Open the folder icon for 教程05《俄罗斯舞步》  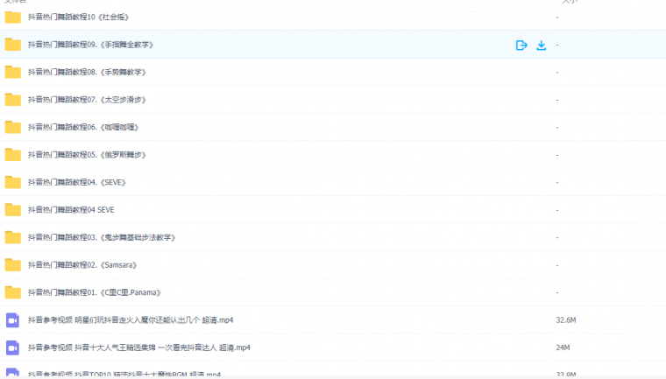[x=13, y=155]
